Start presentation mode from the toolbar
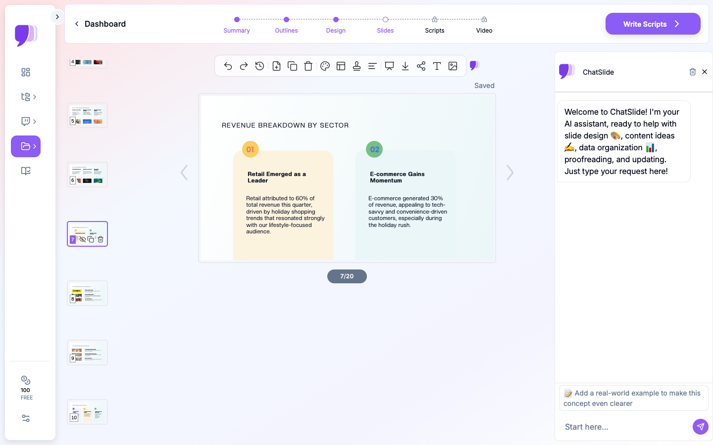The width and height of the screenshot is (713, 445). [x=389, y=66]
